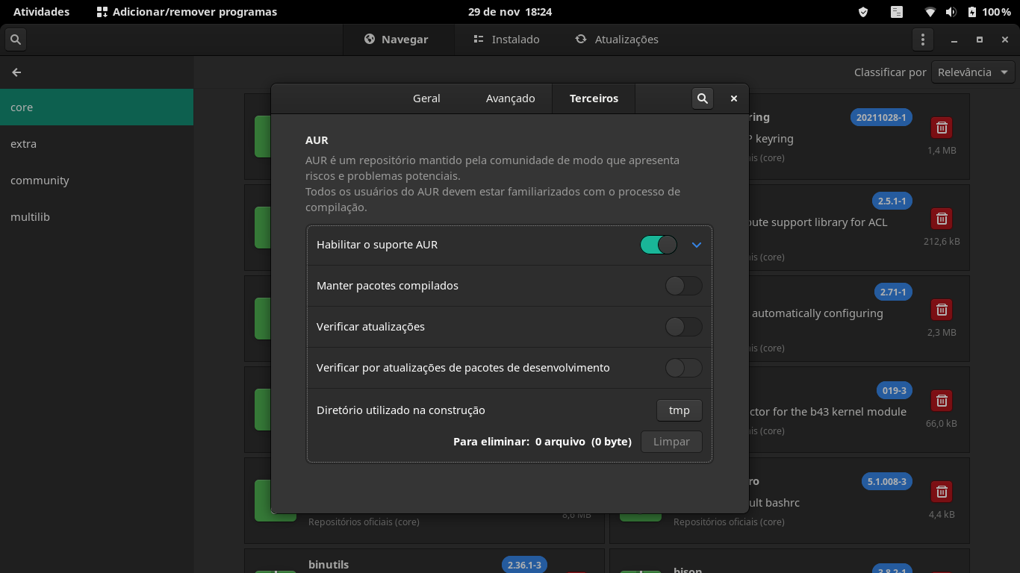This screenshot has width=1020, height=573.
Task: Click the binutils version badge 2.36.1-3
Action: [x=524, y=565]
